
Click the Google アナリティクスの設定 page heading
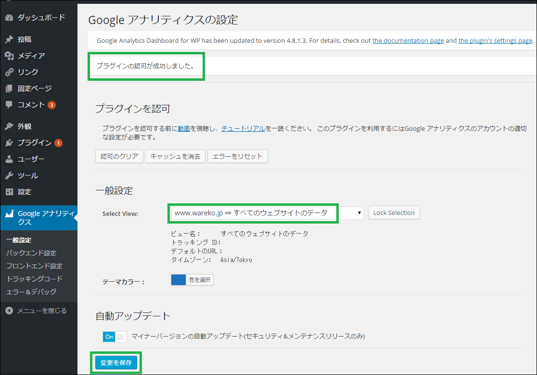(163, 20)
